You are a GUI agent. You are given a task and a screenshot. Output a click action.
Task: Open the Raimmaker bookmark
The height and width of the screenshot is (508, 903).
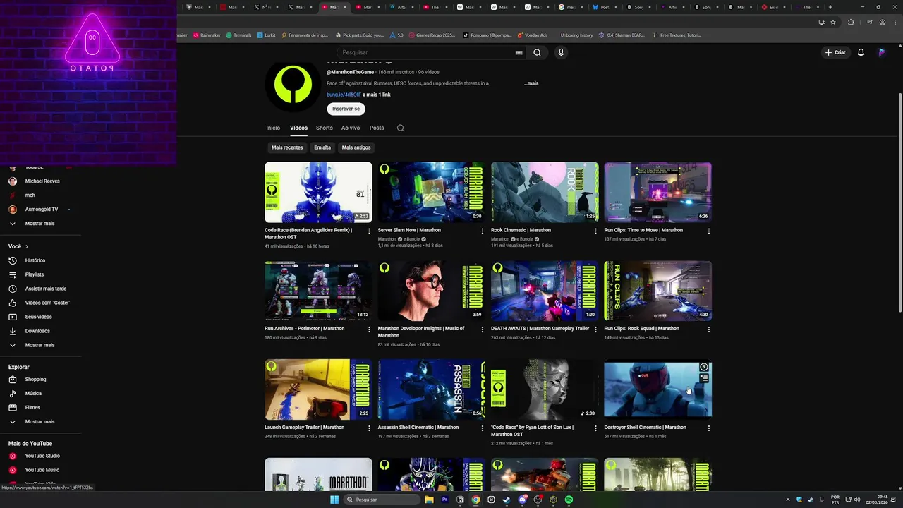(x=207, y=35)
